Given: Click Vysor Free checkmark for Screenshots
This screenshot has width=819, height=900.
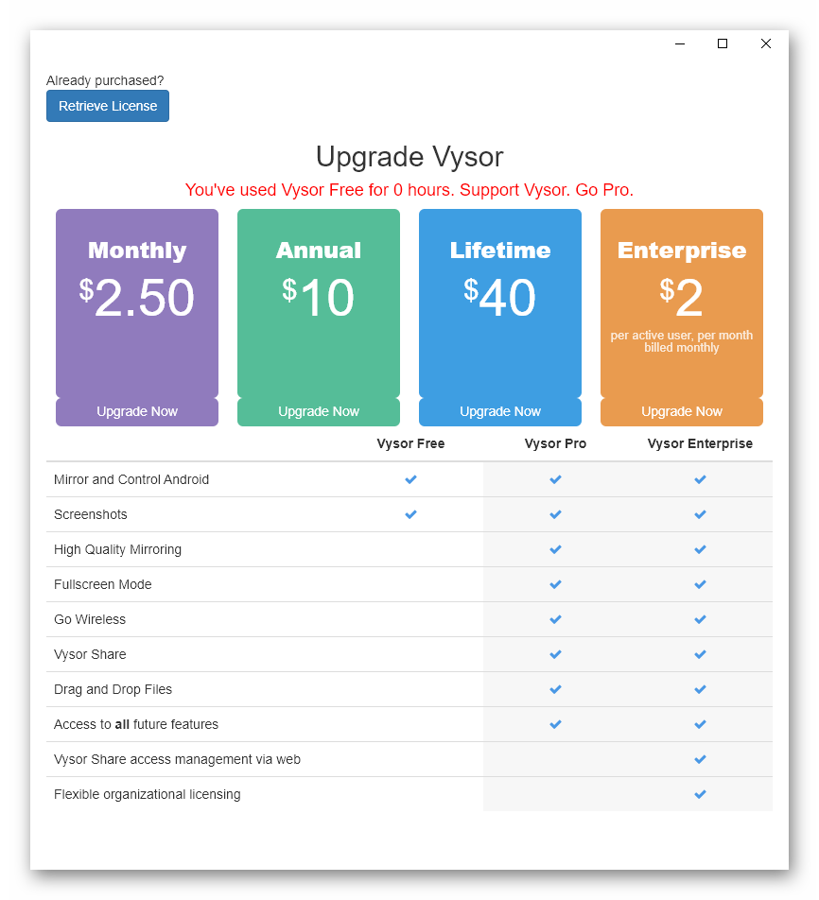Looking at the screenshot, I should [410, 514].
